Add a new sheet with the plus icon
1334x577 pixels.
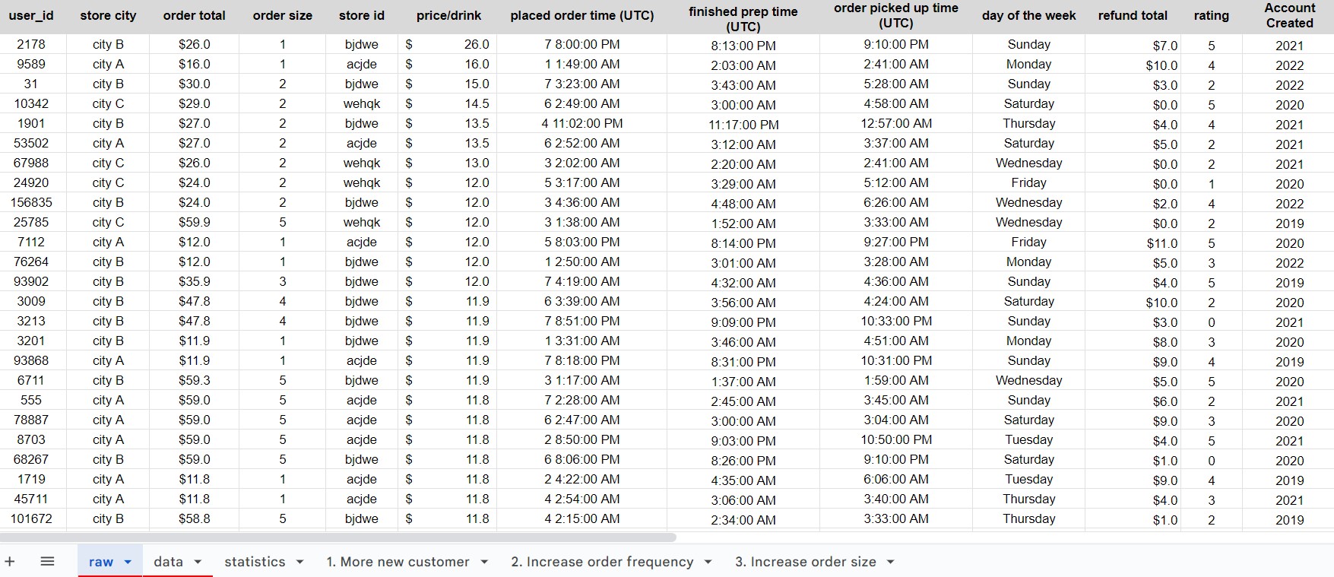click(10, 562)
